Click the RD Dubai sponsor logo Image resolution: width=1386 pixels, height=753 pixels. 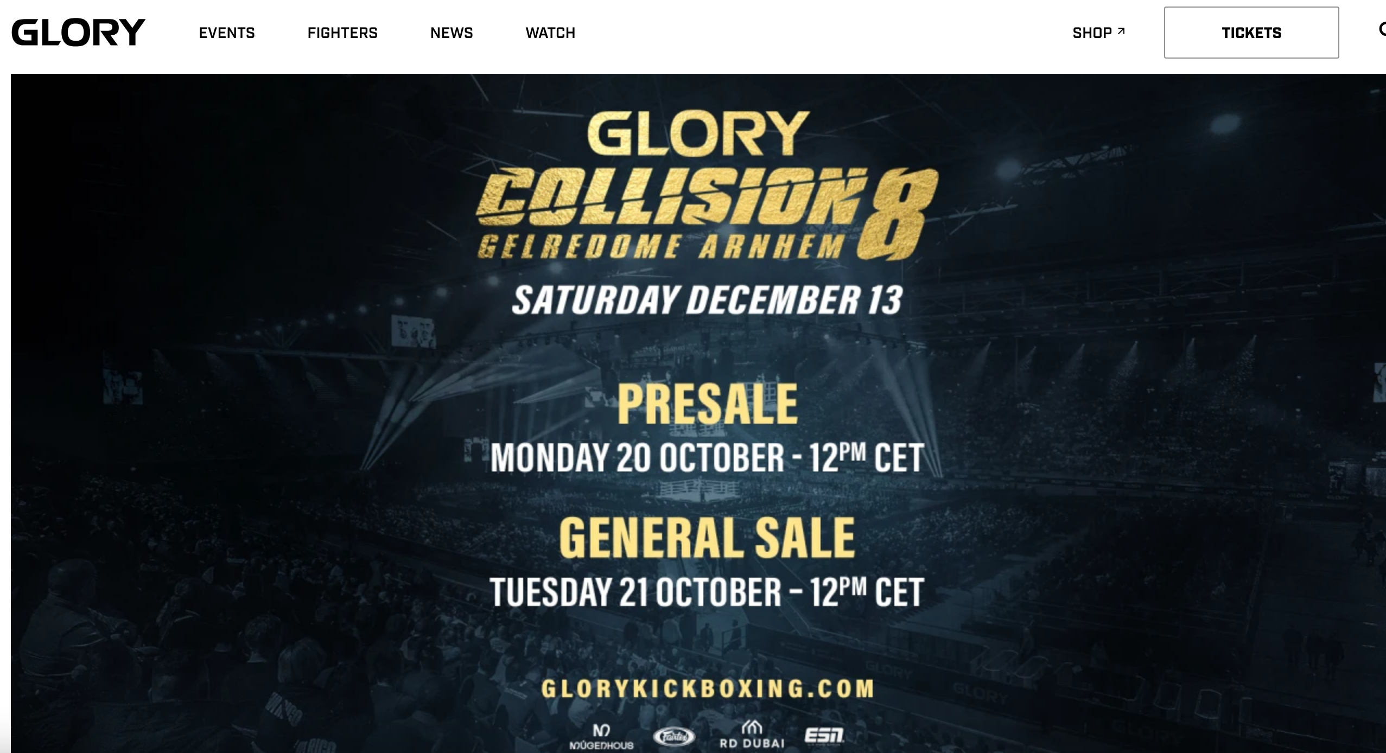pyautogui.click(x=752, y=736)
